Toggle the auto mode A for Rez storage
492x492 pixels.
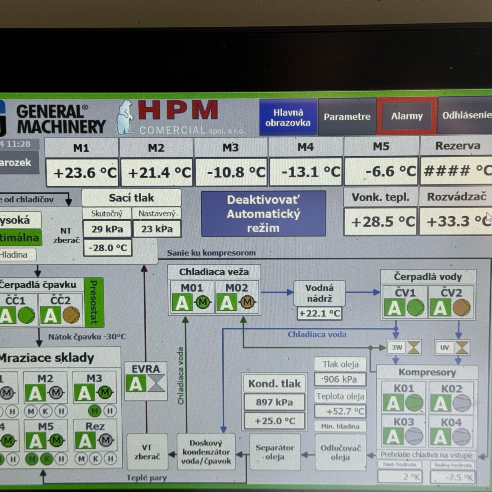(85, 441)
